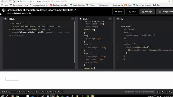The width and height of the screenshot is (173, 97).
Task: Expand the HTML panel dropdown chevron
Action: tap(73, 19)
